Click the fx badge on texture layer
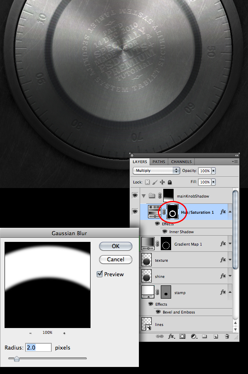The height and width of the screenshot is (374, 248). [x=223, y=260]
